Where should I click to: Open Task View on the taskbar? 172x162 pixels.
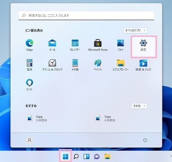(x=86, y=156)
